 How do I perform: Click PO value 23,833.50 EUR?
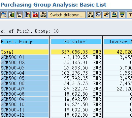coord(76,68)
